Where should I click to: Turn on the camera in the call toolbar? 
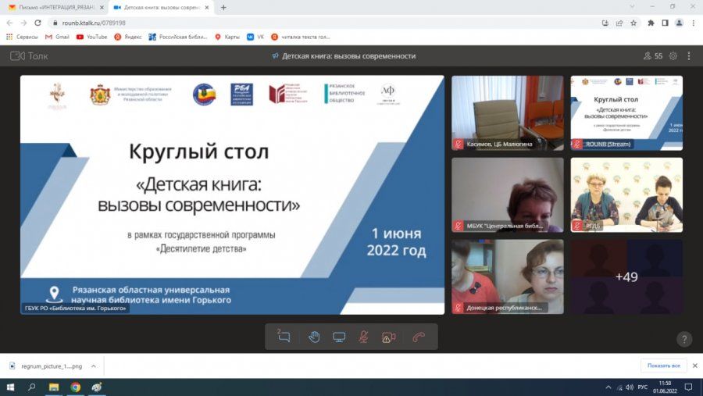(389, 337)
